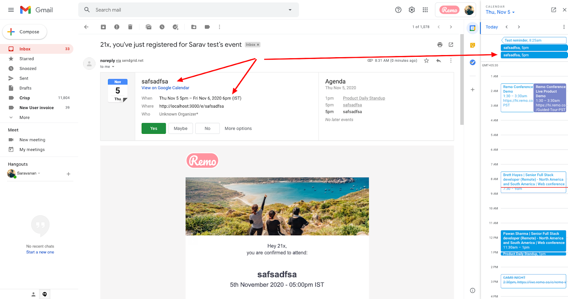Image resolution: width=568 pixels, height=299 pixels.
Task: Jump to Today in calendar panel
Action: click(x=492, y=27)
